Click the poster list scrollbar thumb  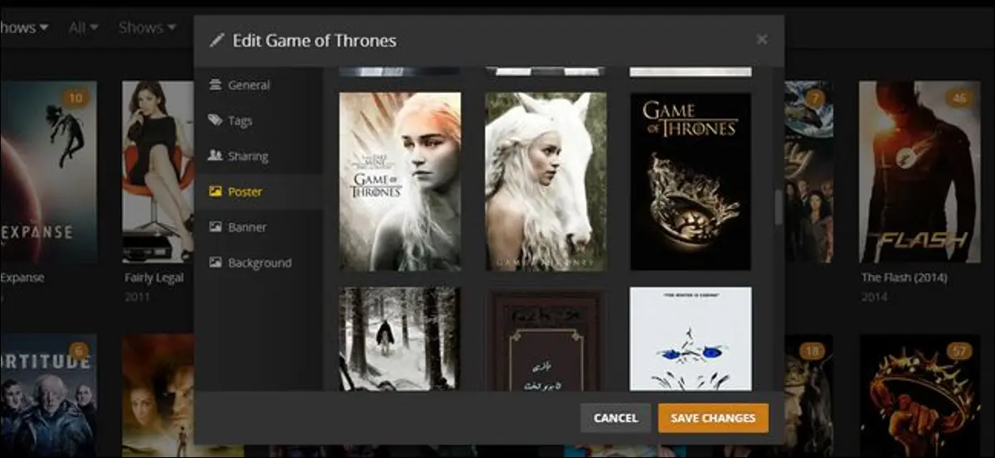(x=779, y=206)
